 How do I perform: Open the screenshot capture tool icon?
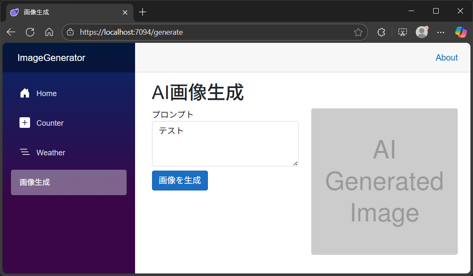coord(402,32)
